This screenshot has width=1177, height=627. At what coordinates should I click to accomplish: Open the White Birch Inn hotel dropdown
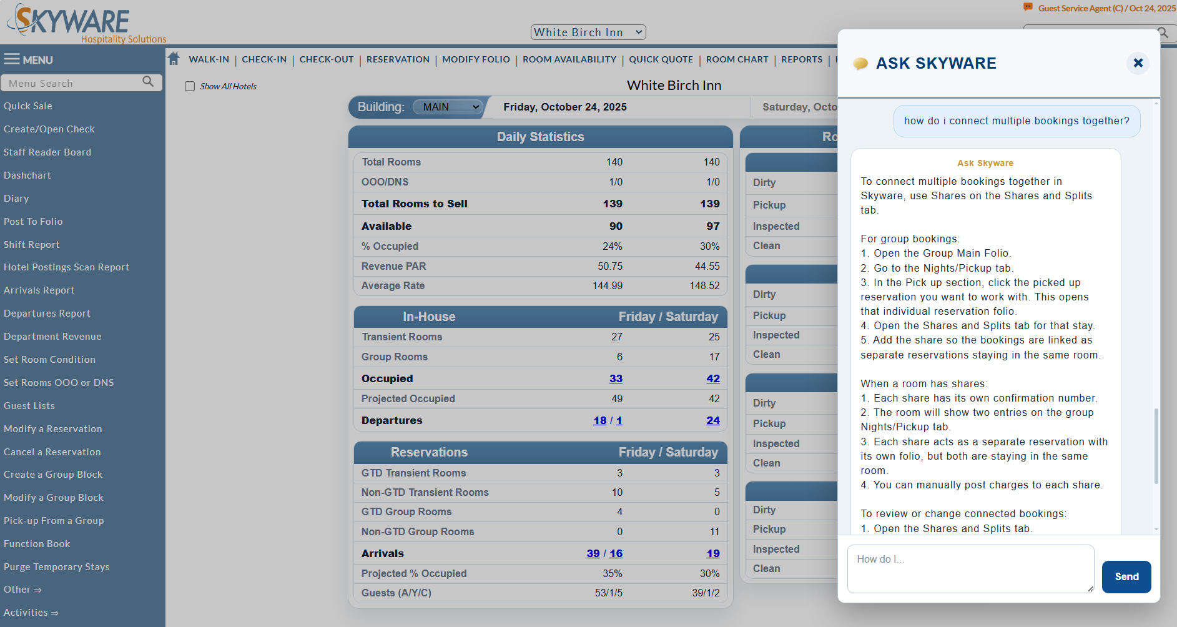coord(588,32)
